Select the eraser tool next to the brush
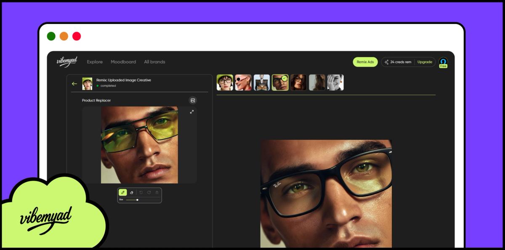505x250 pixels. pos(132,192)
